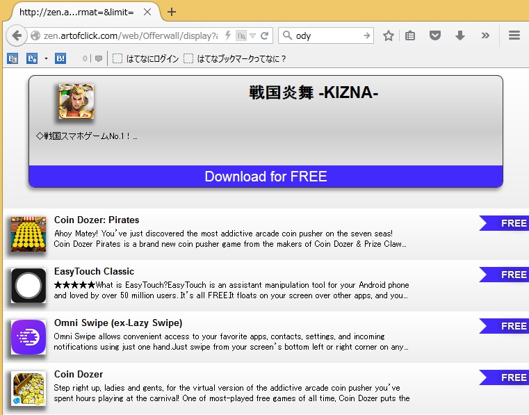This screenshot has height=415, width=529.
Task: Open the address bar history dropdown arrow
Action: pos(253,35)
